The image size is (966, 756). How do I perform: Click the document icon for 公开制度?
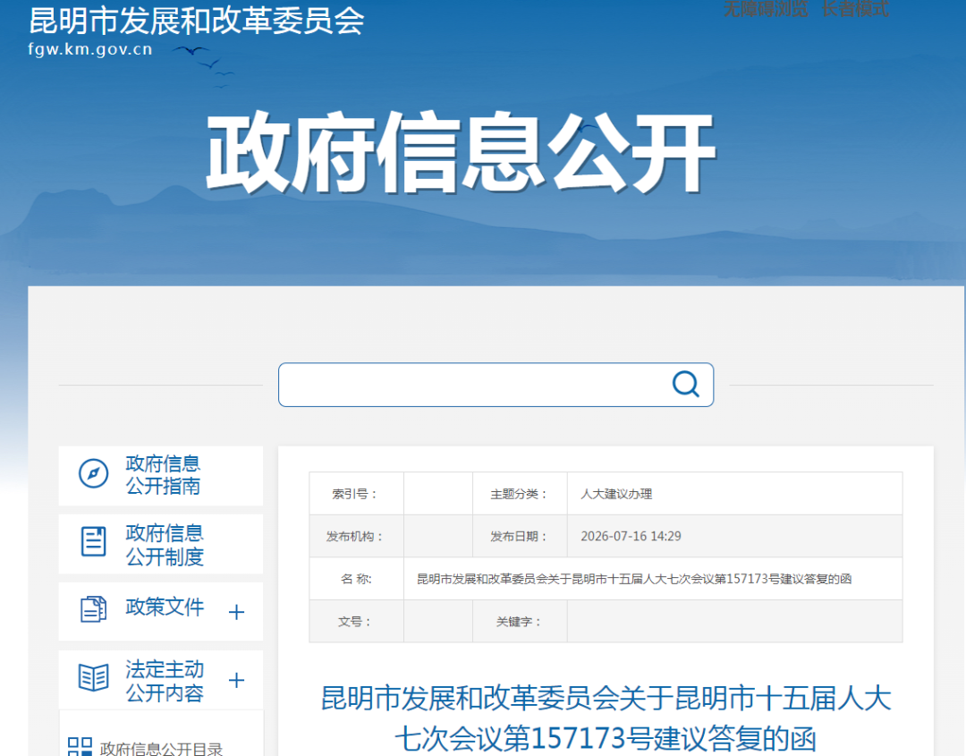[94, 541]
